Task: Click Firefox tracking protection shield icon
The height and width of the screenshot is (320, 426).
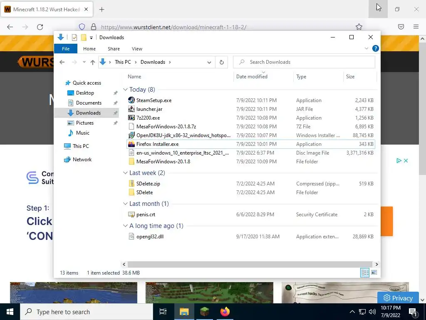Action: [x=82, y=27]
